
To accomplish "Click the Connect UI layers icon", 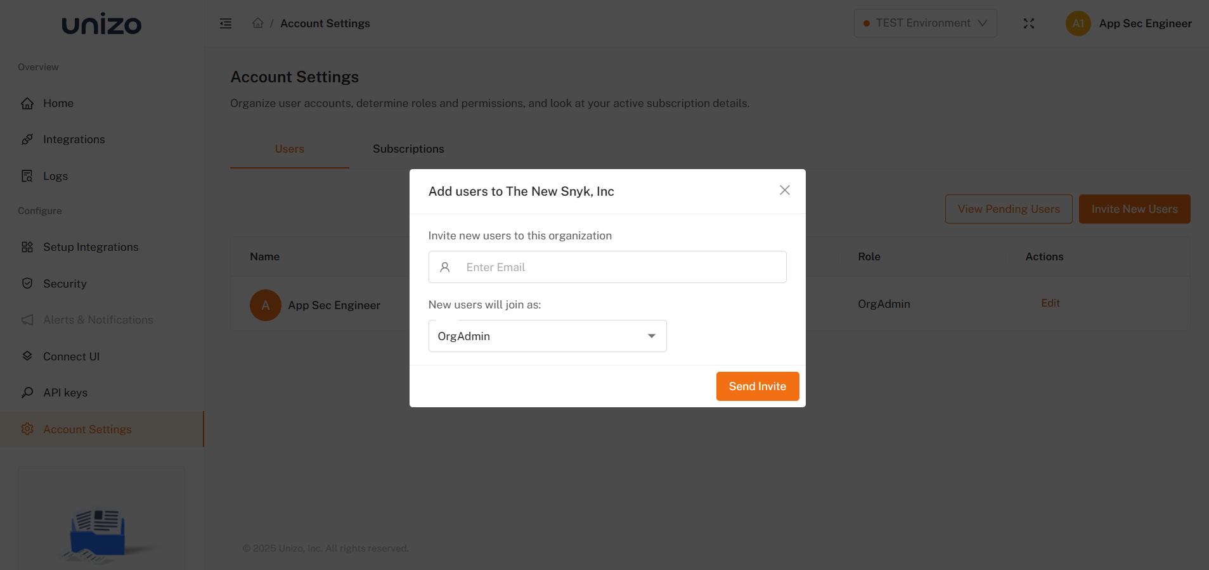I will pos(27,357).
